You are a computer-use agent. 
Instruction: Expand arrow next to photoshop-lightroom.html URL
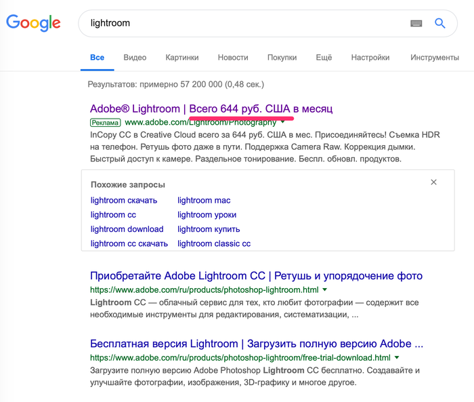(324, 289)
